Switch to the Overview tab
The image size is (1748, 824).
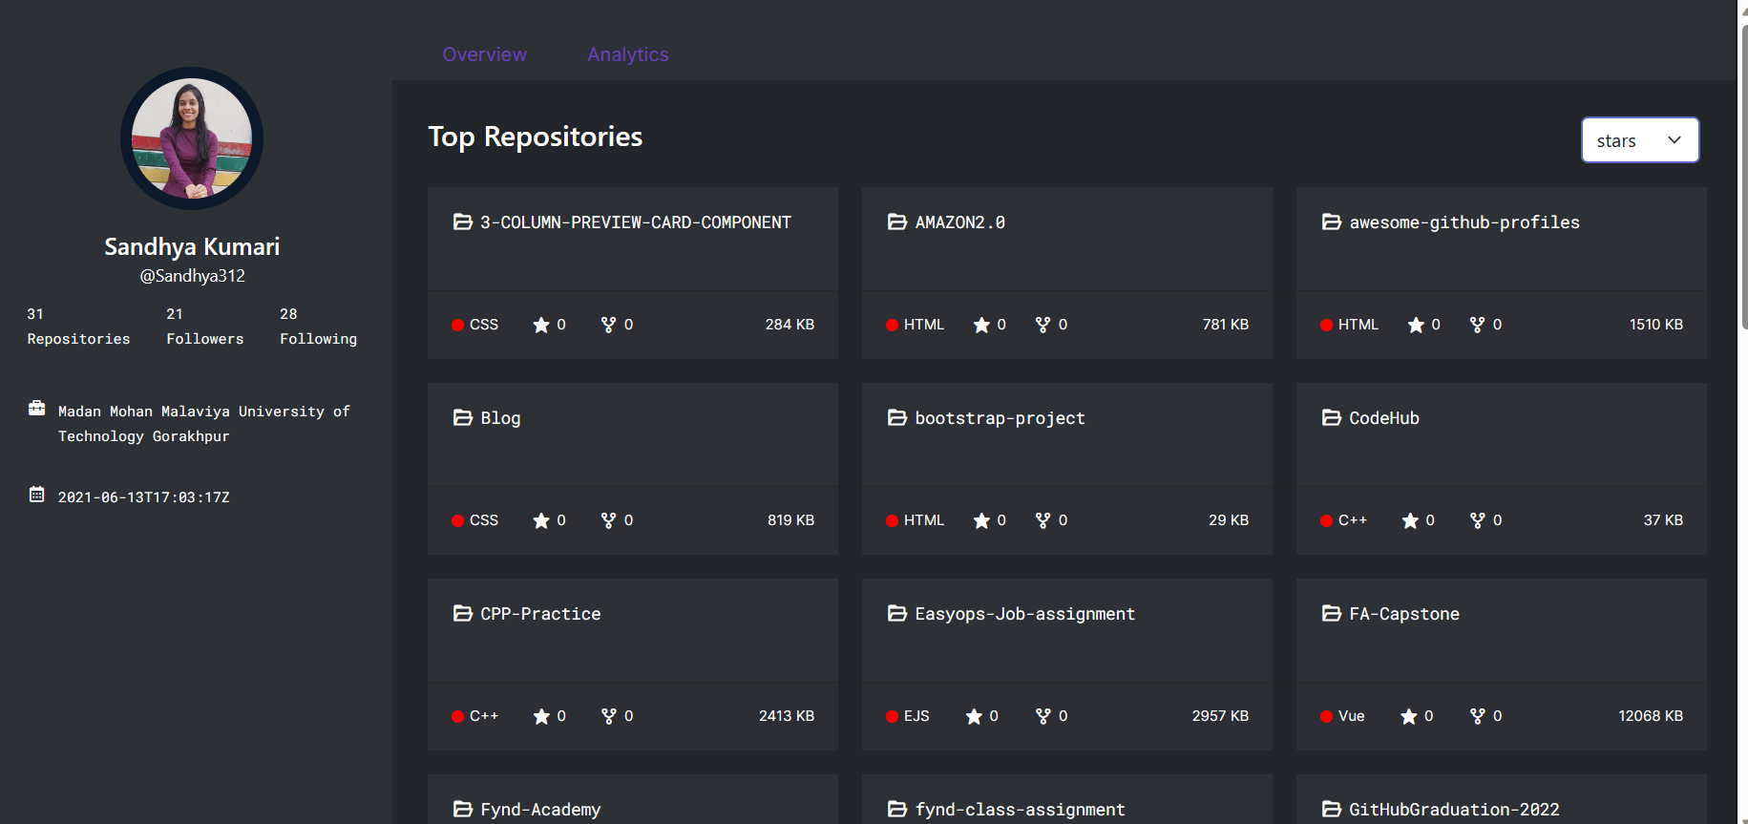484,54
